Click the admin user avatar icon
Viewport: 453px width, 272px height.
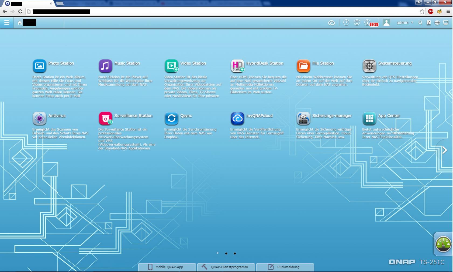coord(386,23)
